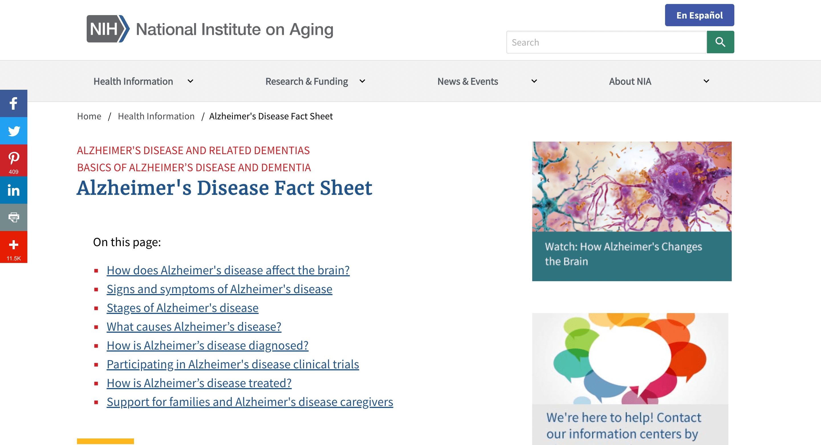The height and width of the screenshot is (445, 821).
Task: Expand News & Events menu chevron
Action: (534, 81)
